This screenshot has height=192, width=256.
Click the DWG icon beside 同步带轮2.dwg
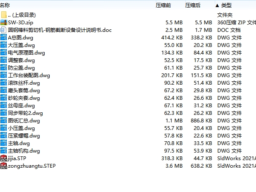click(x=4, y=113)
